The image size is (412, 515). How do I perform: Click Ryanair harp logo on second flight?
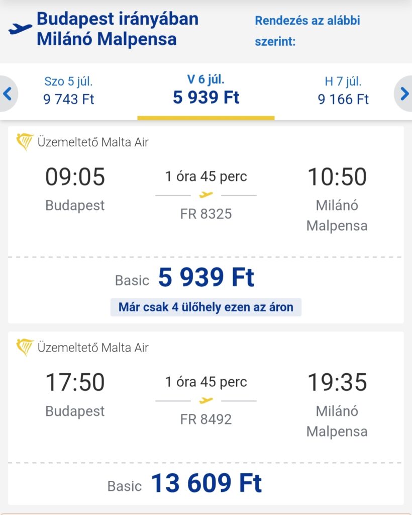click(25, 347)
